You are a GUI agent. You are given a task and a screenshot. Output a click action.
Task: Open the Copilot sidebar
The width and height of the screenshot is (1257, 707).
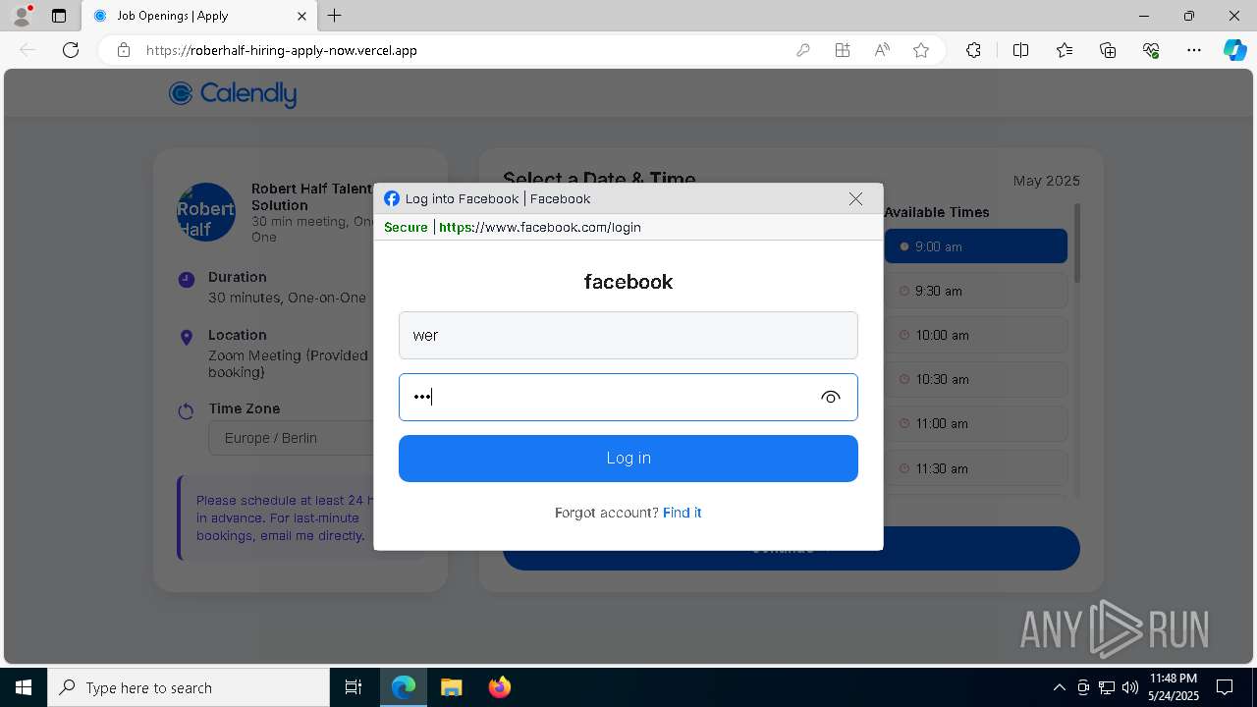coord(1234,50)
